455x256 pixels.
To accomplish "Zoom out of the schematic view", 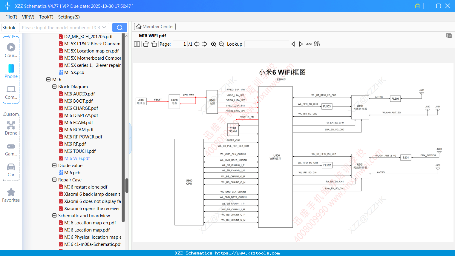I will click(221, 44).
